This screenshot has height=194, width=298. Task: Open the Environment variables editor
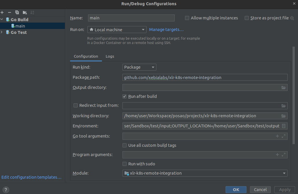tap(284, 126)
